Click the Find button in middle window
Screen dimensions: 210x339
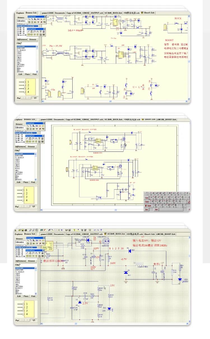33,182
